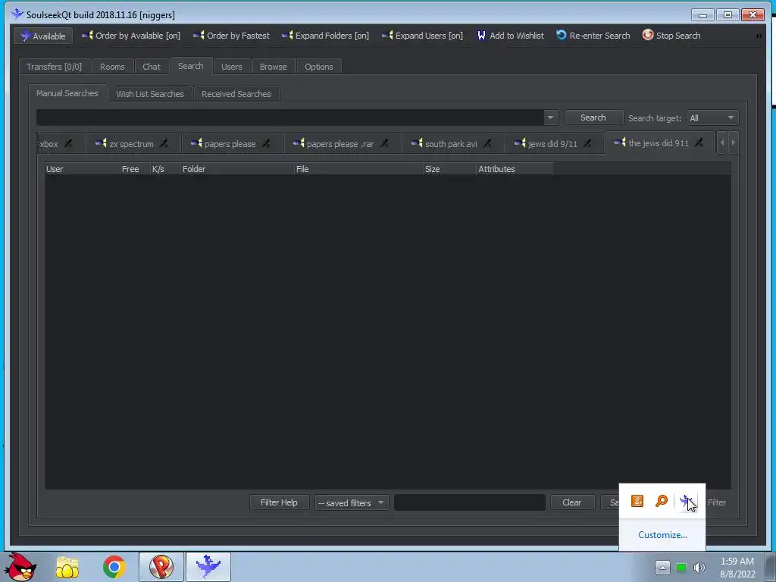Click the Customize... link in tray popup
The height and width of the screenshot is (582, 776).
662,535
